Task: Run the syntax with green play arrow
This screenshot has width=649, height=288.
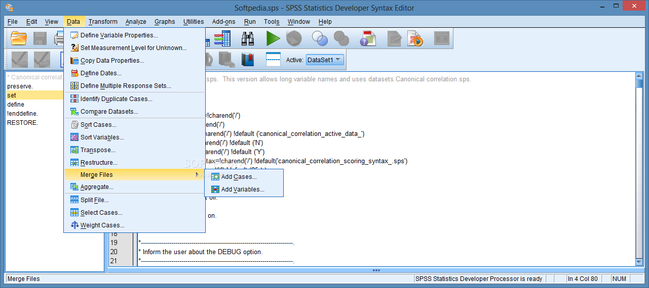Action: [x=273, y=38]
